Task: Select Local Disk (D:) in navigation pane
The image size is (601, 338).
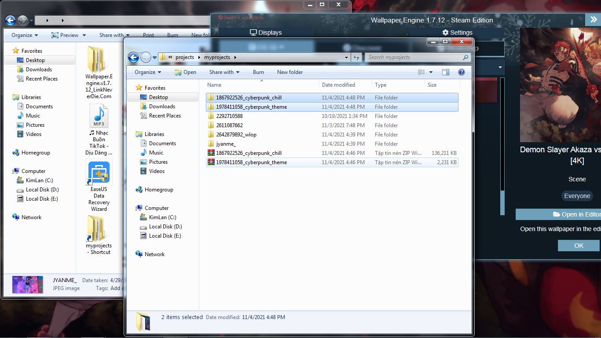Action: 165,227
